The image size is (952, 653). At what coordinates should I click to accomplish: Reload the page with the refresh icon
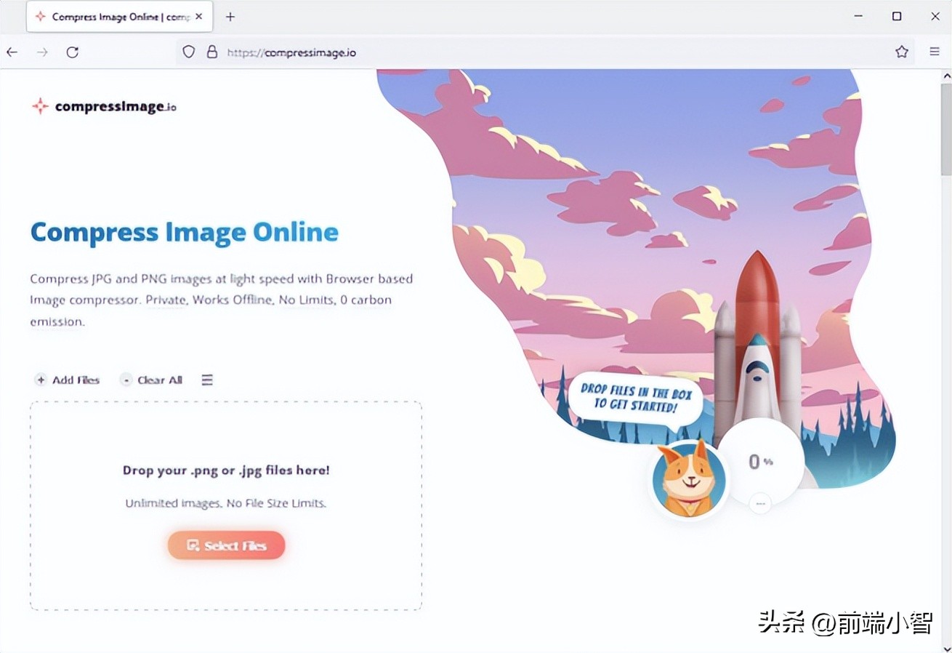coord(73,52)
